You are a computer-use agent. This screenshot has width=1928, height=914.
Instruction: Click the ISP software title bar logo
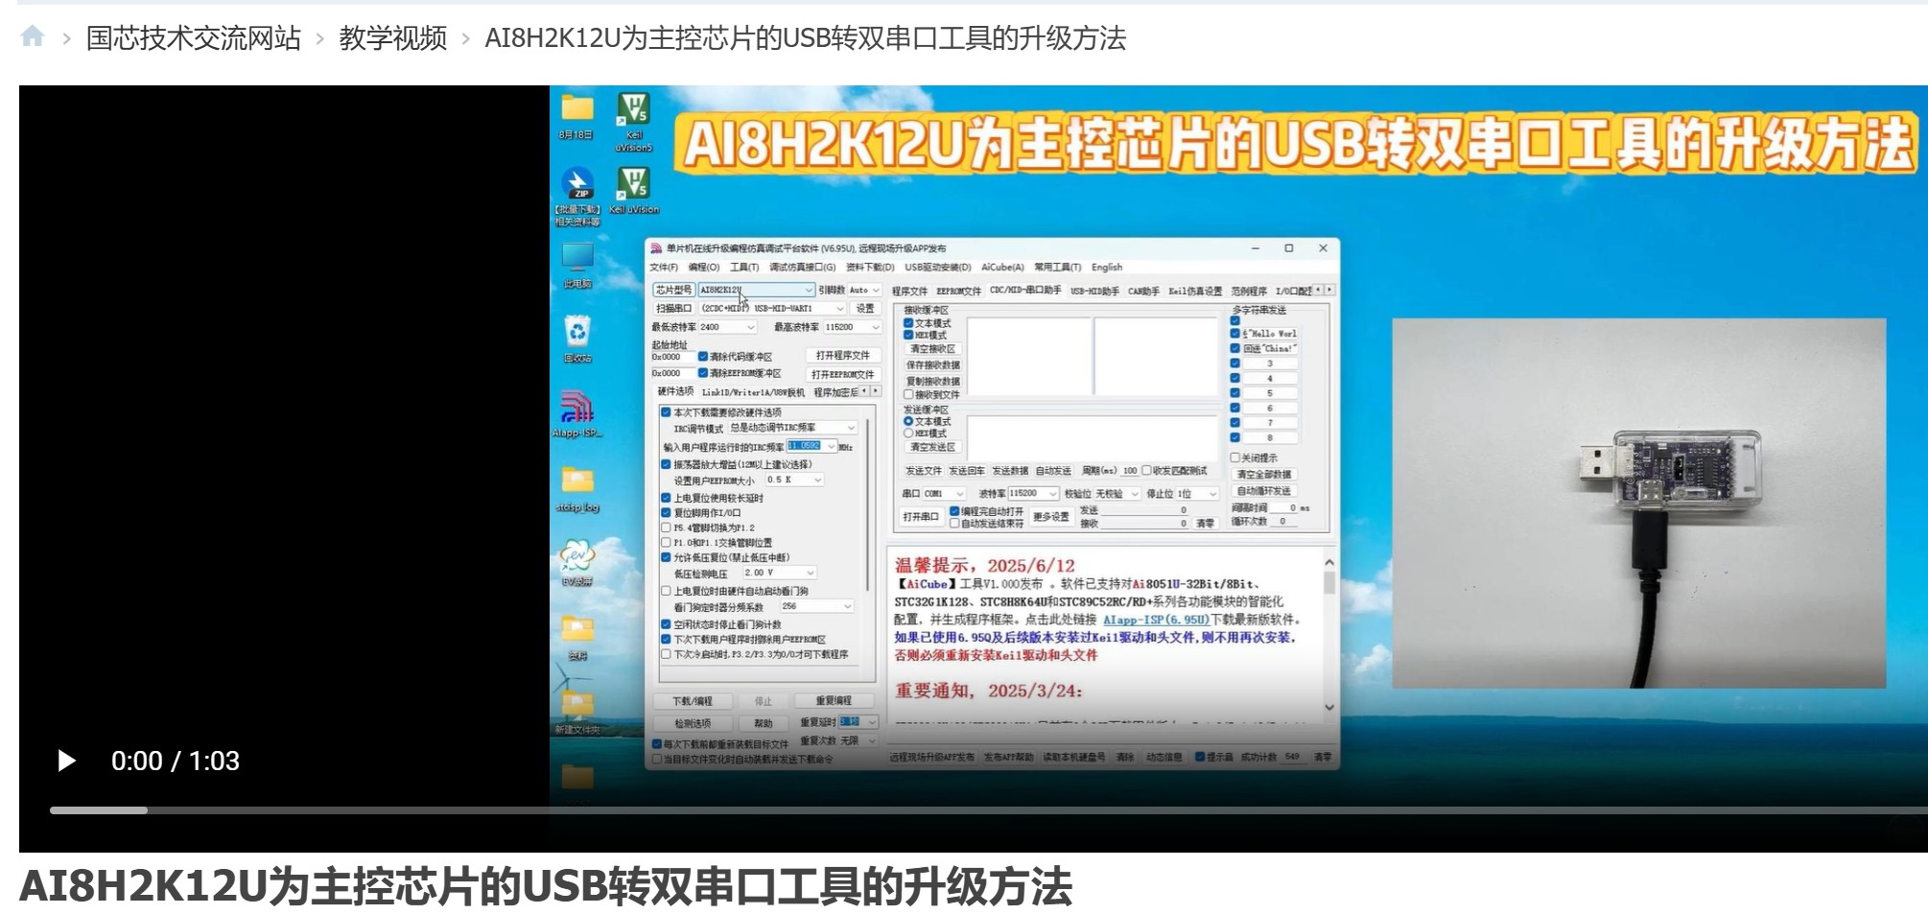tap(656, 248)
